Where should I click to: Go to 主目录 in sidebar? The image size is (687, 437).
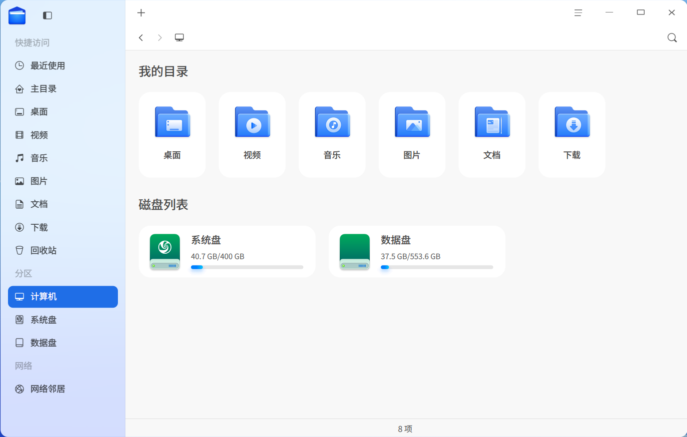coord(63,89)
